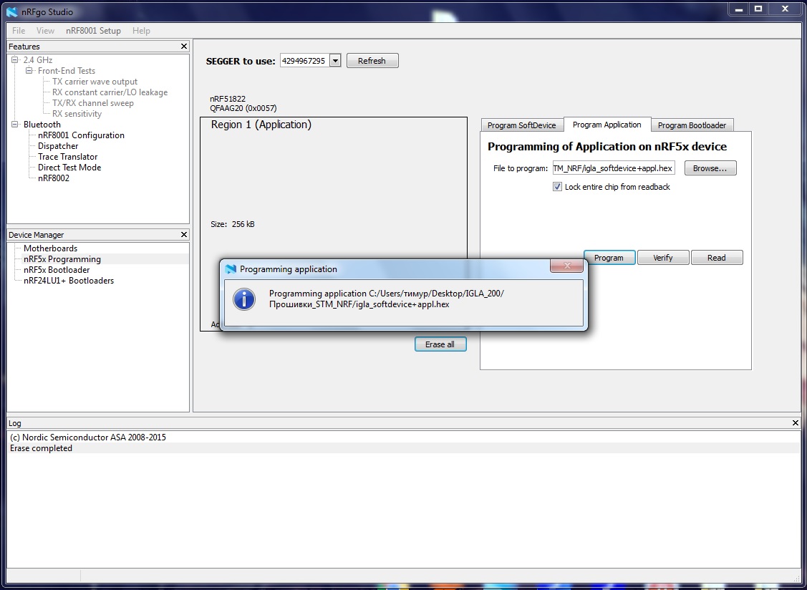807x590 pixels.
Task: Click the File to program path field
Action: tap(614, 168)
